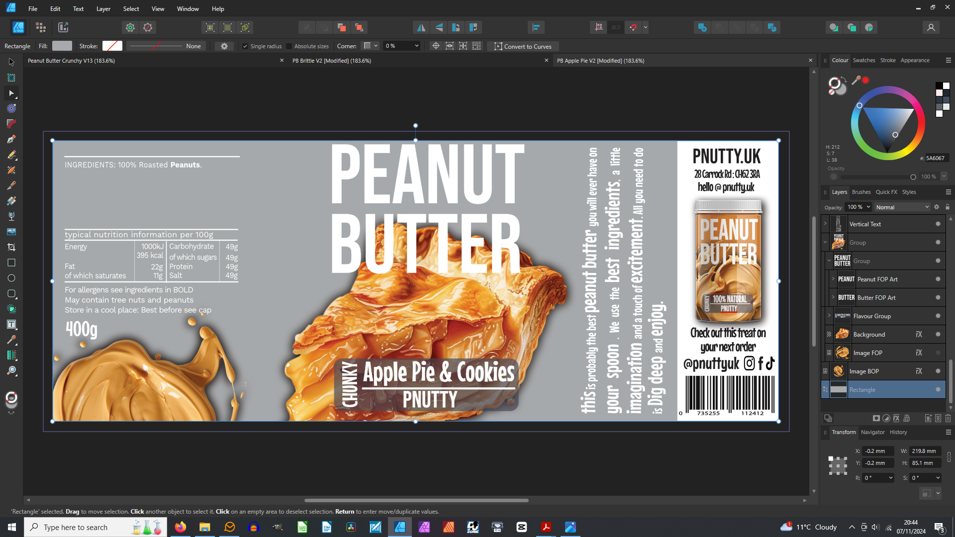Screen dimensions: 955x537
Task: Select the Knife tool
Action: click(x=11, y=185)
